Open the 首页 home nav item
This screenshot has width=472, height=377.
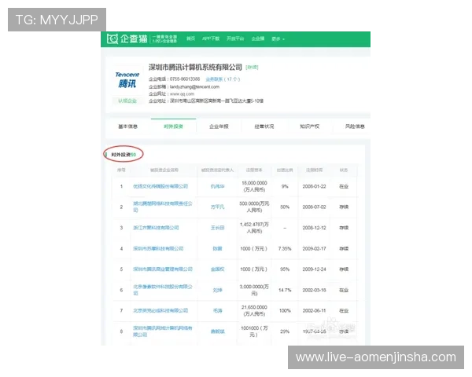pyautogui.click(x=190, y=38)
